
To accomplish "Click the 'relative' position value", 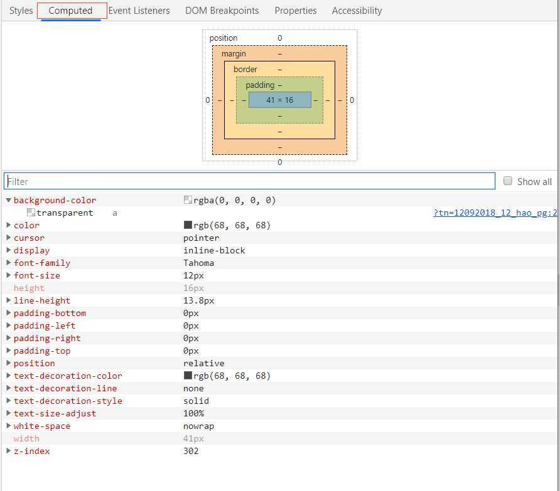I will coord(203,363).
